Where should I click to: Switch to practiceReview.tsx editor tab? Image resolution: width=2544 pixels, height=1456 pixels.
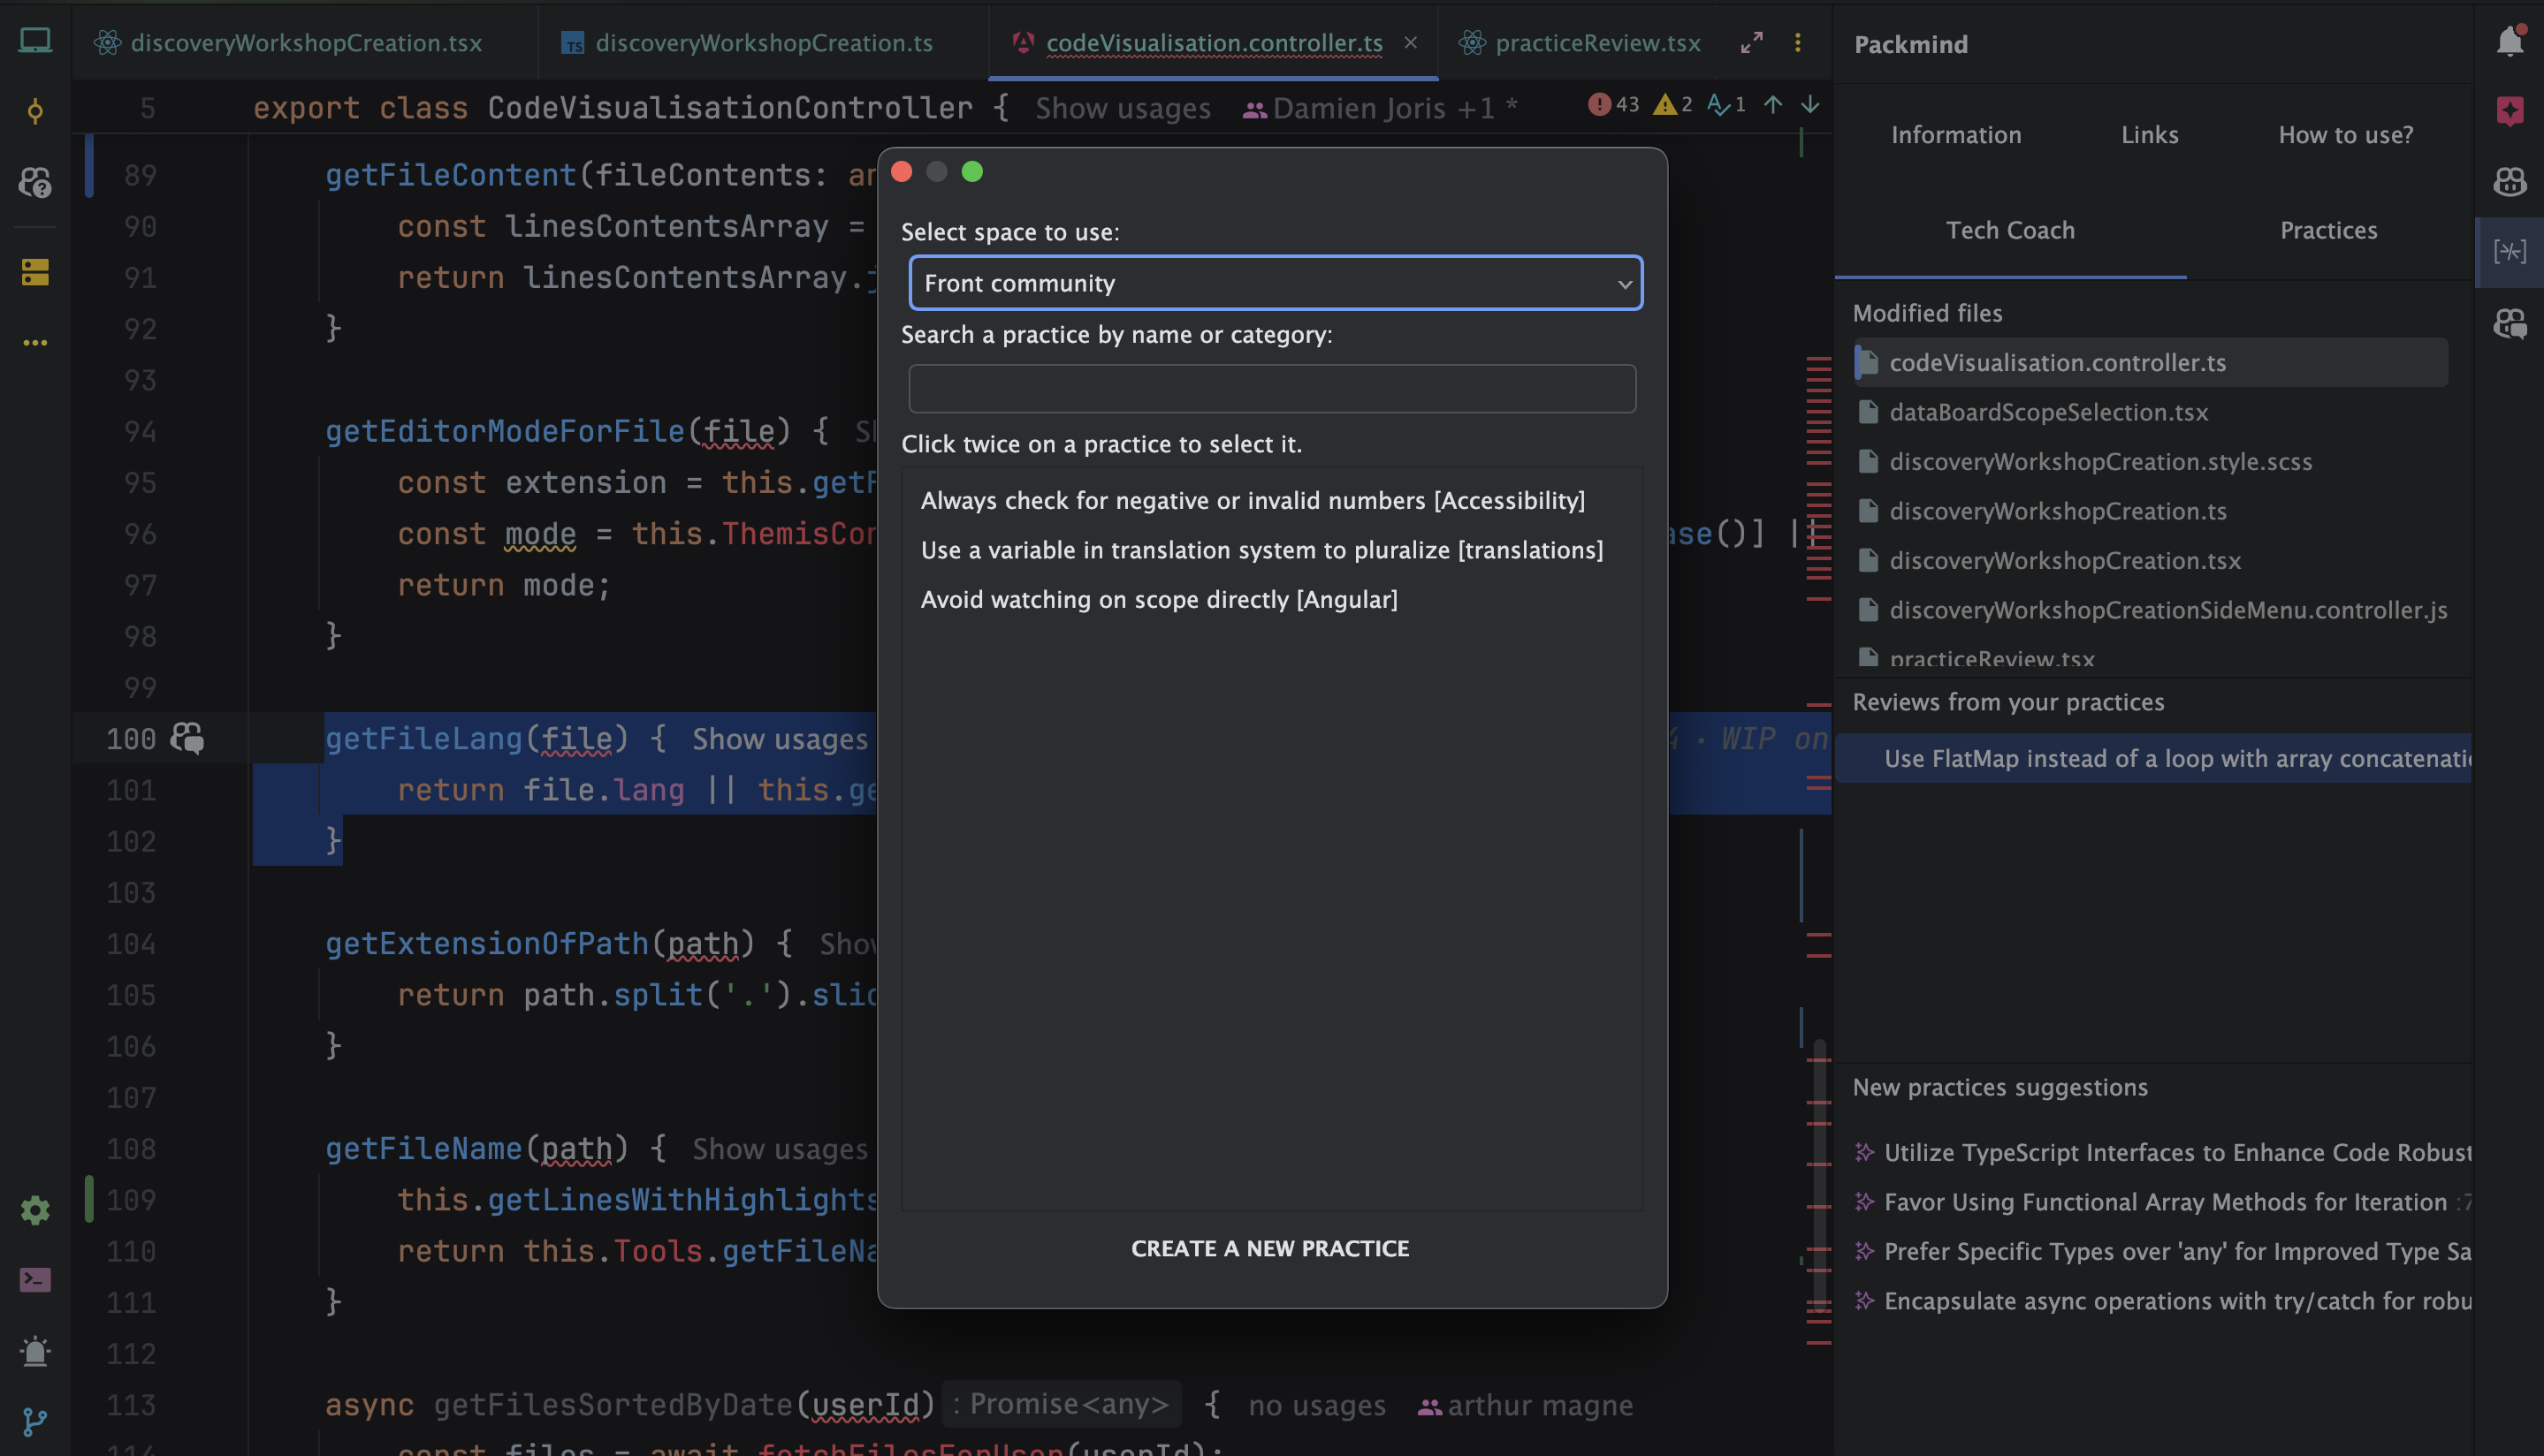(1580, 42)
